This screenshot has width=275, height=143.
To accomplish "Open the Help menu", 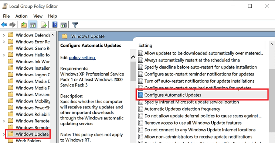I will point(52,16).
